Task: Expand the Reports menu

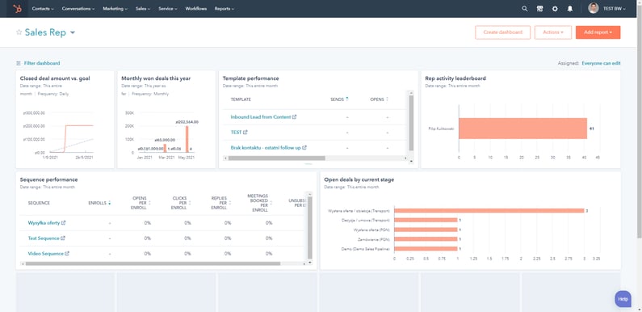Action: tap(224, 9)
